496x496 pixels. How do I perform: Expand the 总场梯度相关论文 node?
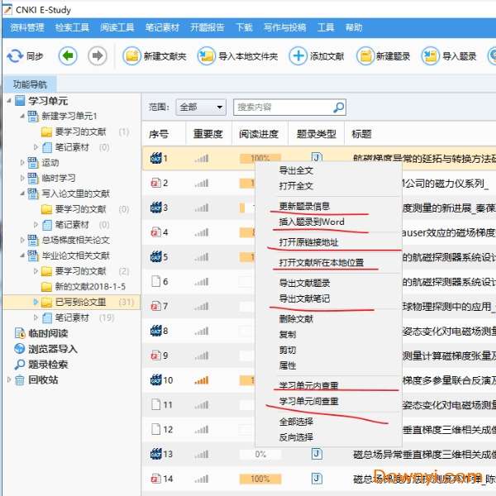pos(22,240)
